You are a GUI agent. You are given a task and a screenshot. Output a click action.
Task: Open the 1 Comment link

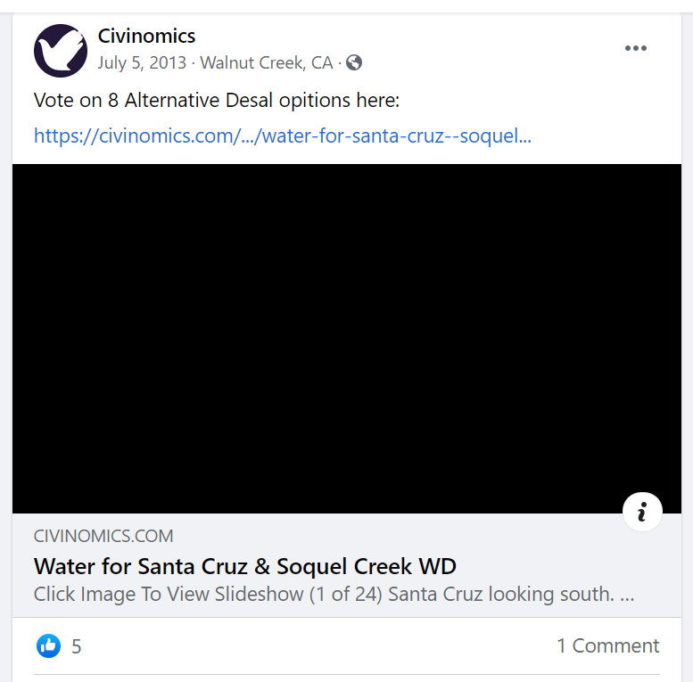click(x=607, y=645)
